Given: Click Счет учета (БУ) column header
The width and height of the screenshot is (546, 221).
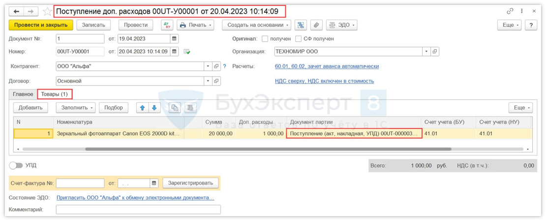Looking at the screenshot, I should pyautogui.click(x=449, y=122).
